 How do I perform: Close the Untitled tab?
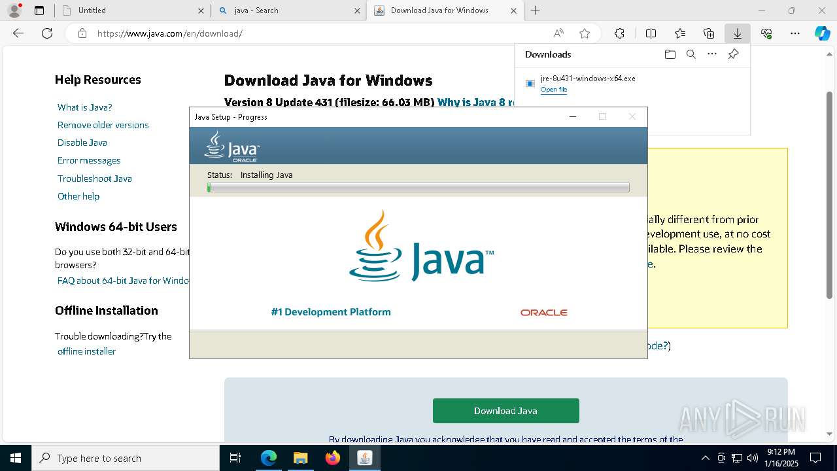click(x=201, y=10)
